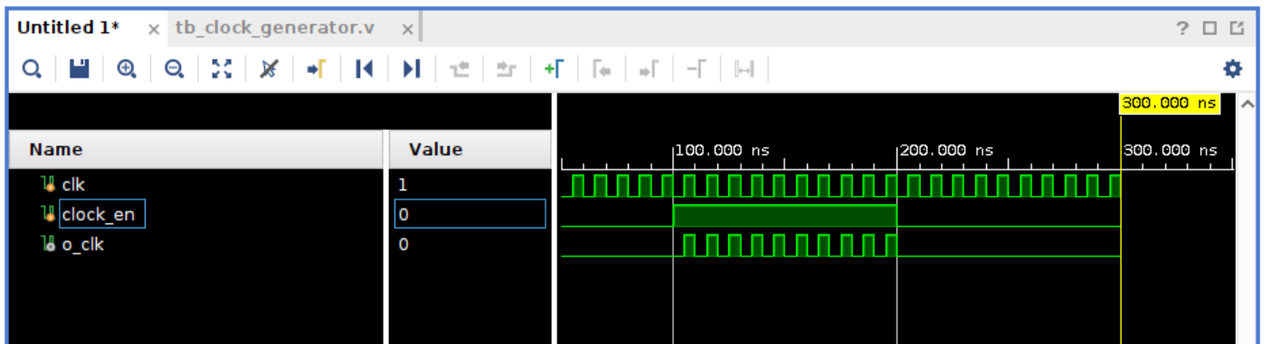
Task: Click the clock_en high pulse waveform
Action: pyautogui.click(x=785, y=216)
